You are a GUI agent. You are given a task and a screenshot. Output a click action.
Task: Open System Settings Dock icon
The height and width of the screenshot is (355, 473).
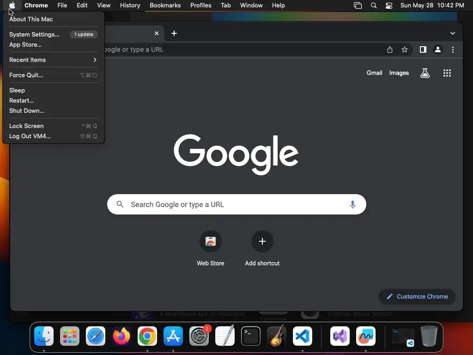tap(199, 336)
